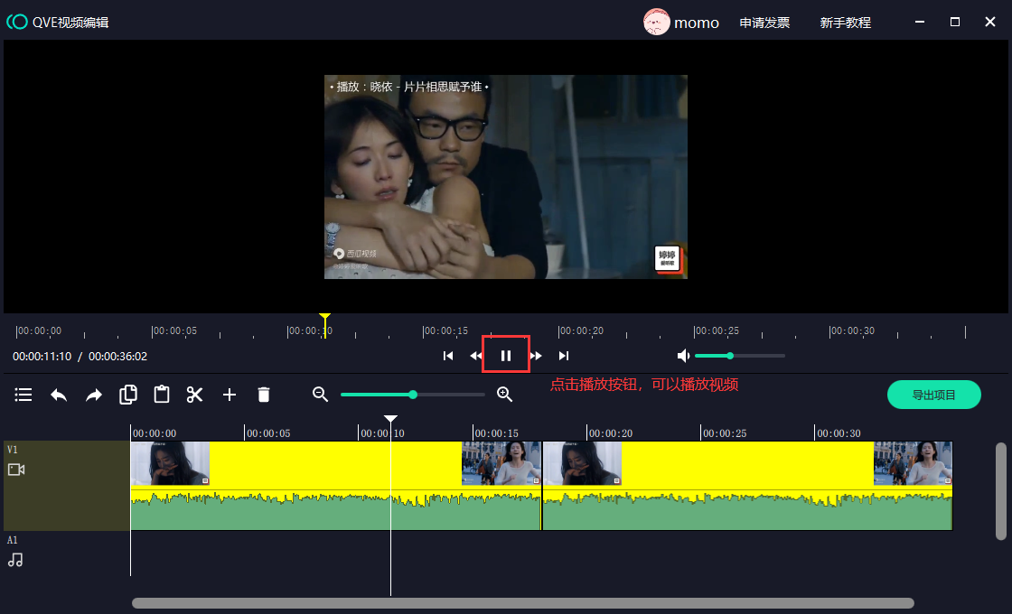This screenshot has height=614, width=1012.
Task: Jump to the start of the video
Action: [x=448, y=356]
